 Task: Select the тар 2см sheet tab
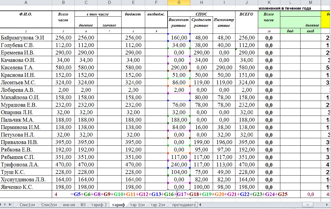158,205
